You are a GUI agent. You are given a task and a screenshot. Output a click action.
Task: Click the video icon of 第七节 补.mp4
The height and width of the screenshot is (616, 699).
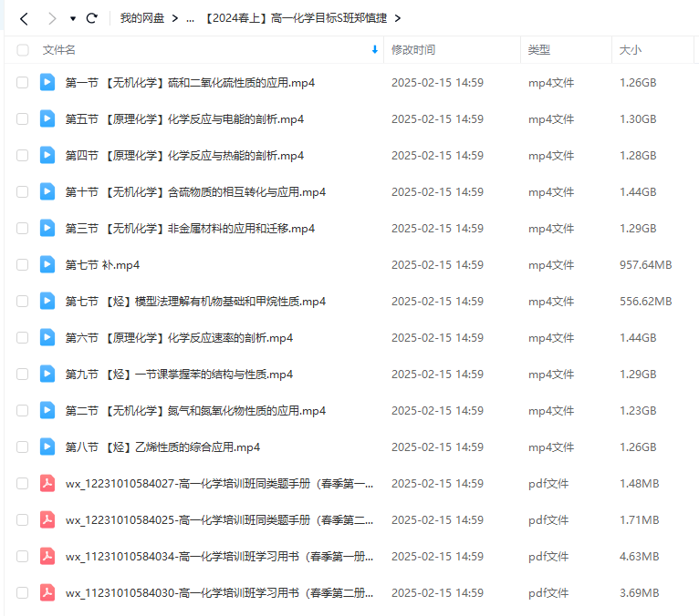point(47,265)
